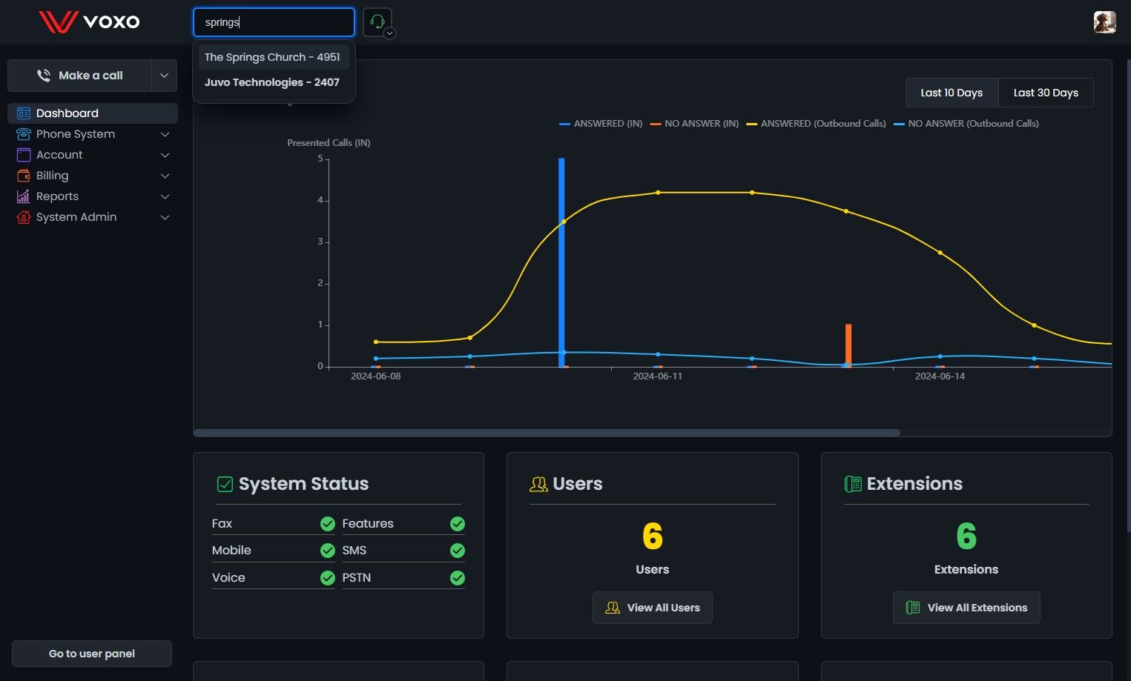Toggle ANSWERED (IN) legend series
Viewport: 1131px width, 681px height.
point(601,124)
